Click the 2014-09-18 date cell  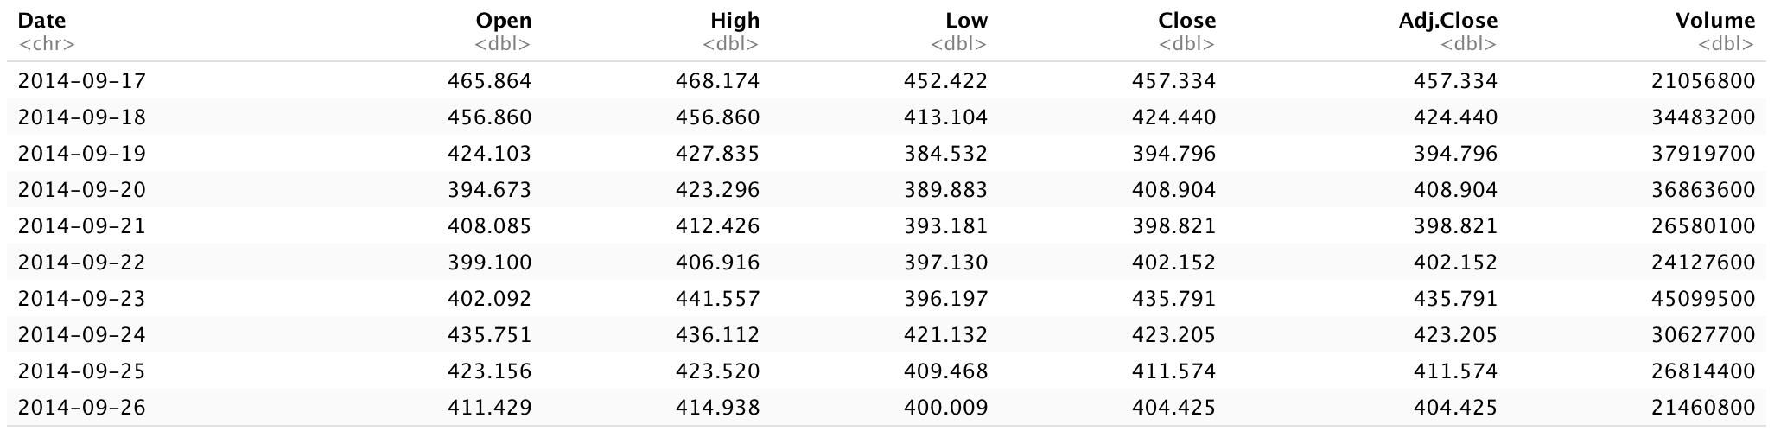pyautogui.click(x=82, y=117)
